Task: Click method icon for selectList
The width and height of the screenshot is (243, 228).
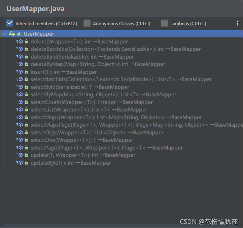Action: (20, 110)
